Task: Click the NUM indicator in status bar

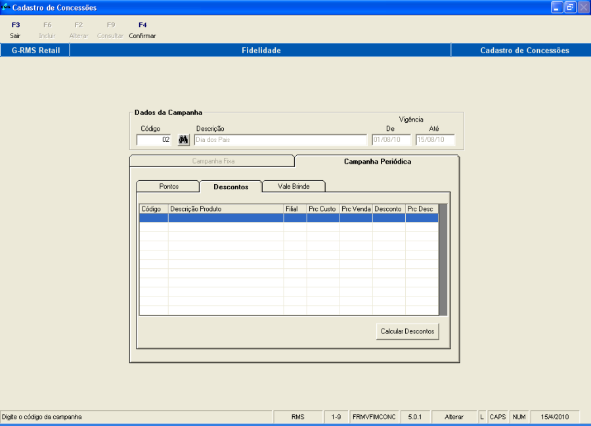Action: (x=519, y=417)
